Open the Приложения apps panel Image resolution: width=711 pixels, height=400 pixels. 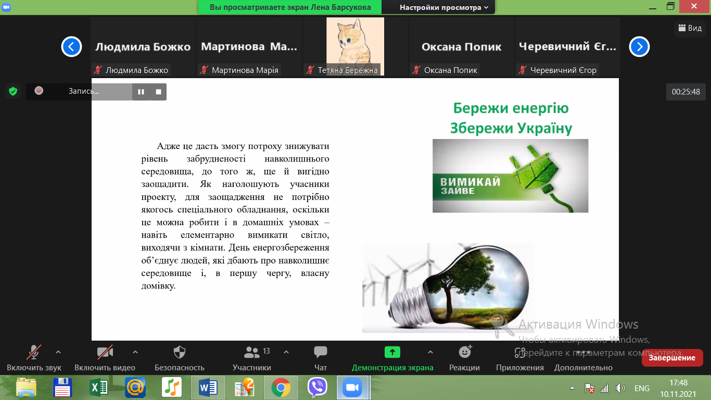coord(520,358)
